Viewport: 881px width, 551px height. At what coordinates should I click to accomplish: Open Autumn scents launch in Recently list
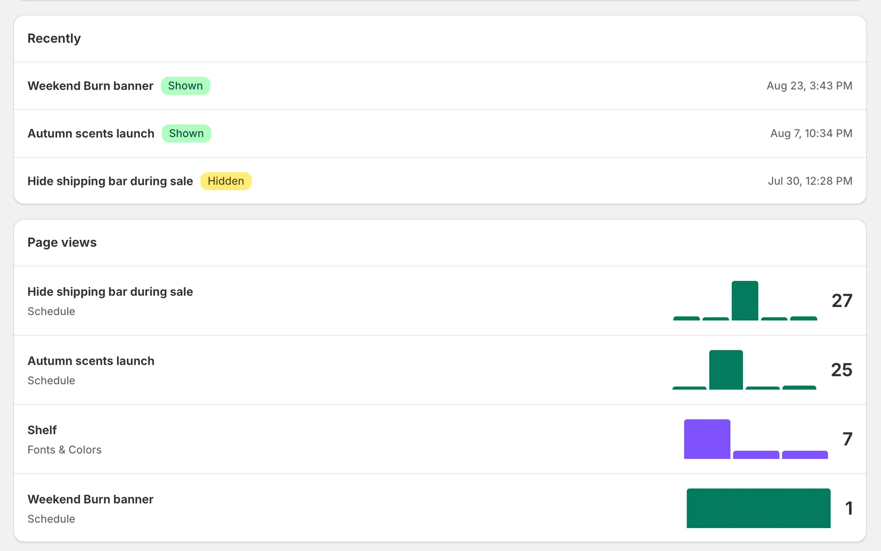tap(440, 133)
